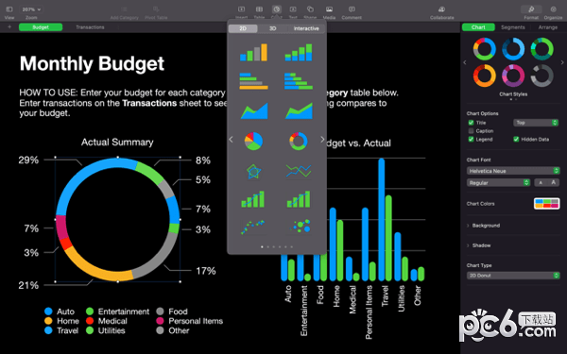Pick the stacked bar chart icon
Viewport: 567px width, 354px height.
[x=299, y=81]
